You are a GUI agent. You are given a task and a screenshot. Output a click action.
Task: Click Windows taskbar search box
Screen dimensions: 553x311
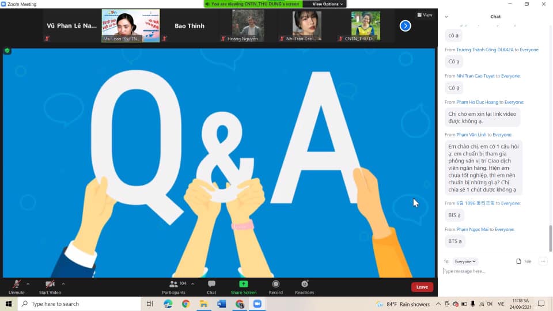pyautogui.click(x=81, y=304)
